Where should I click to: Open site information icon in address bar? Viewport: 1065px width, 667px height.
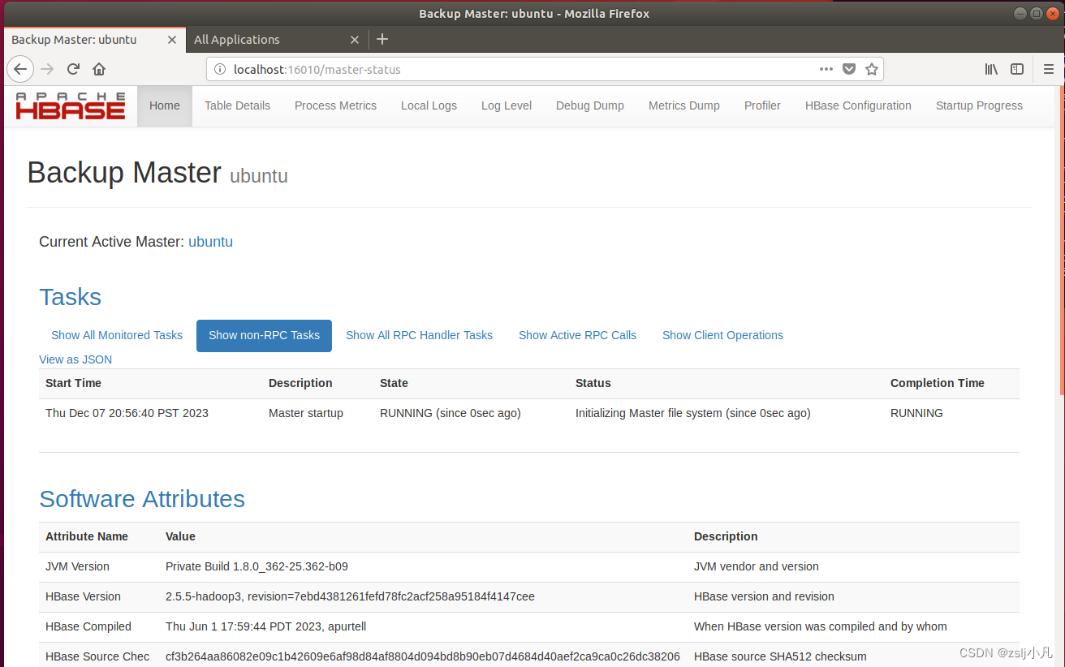click(219, 70)
